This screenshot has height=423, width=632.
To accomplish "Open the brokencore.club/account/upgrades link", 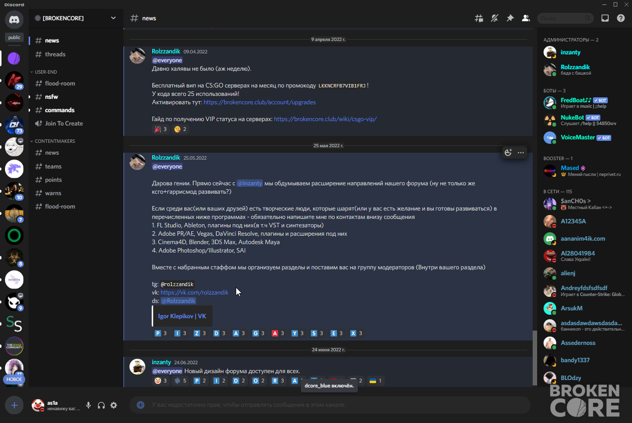I will [259, 102].
